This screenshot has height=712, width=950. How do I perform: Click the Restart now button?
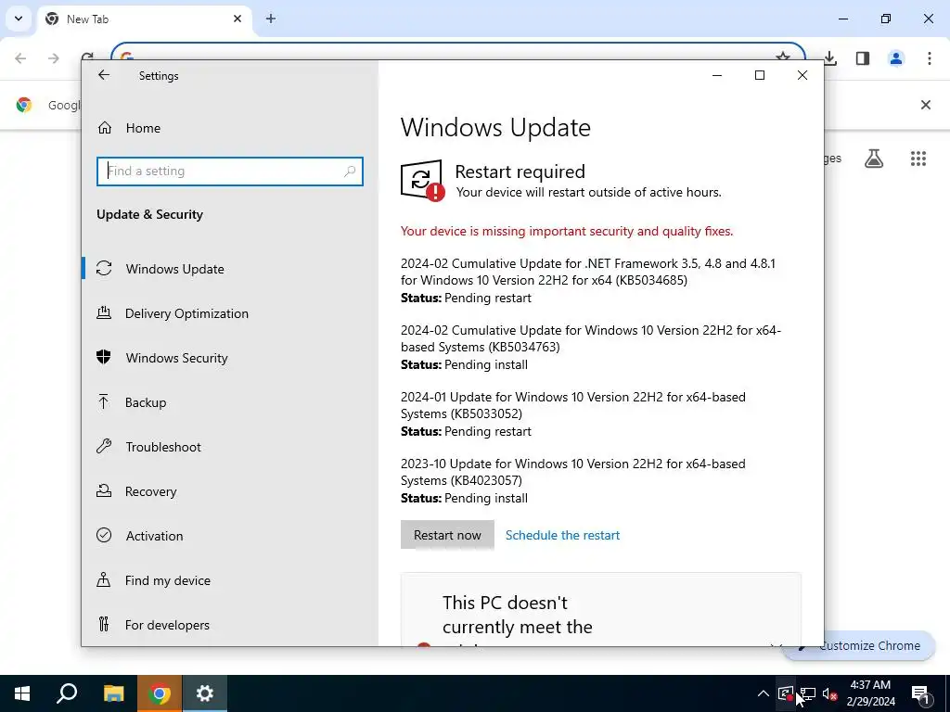pos(447,535)
